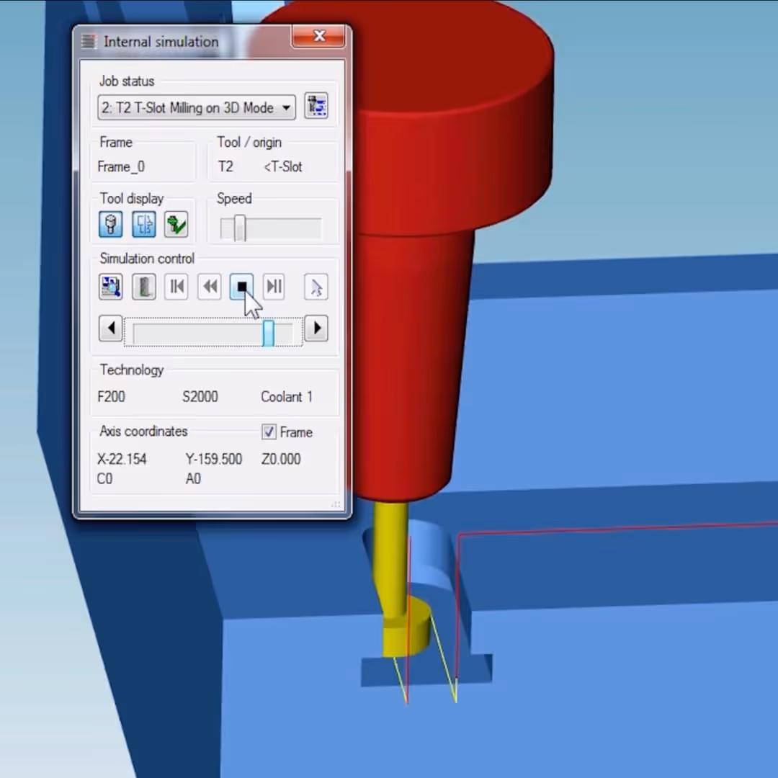Viewport: 778px width, 778px height.
Task: Click the T2 tool value
Action: pos(225,166)
